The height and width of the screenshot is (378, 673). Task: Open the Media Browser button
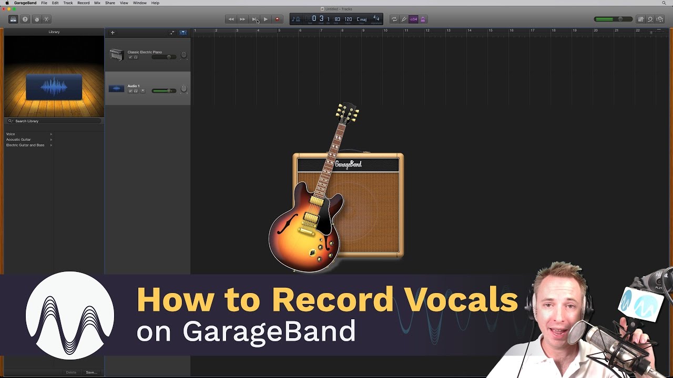[660, 19]
